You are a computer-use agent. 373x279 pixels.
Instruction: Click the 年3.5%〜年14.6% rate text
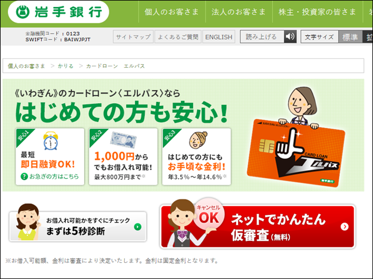(x=197, y=177)
